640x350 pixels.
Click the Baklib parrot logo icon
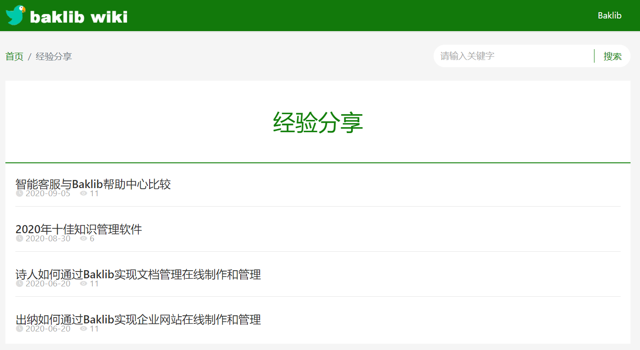(15, 15)
